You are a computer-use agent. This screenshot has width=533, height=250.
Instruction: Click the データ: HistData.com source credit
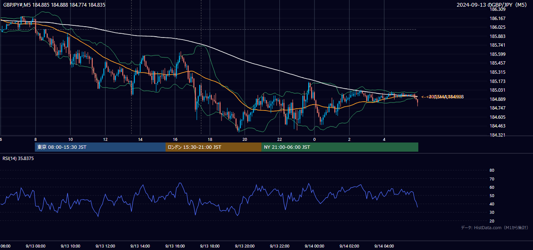(x=494, y=227)
